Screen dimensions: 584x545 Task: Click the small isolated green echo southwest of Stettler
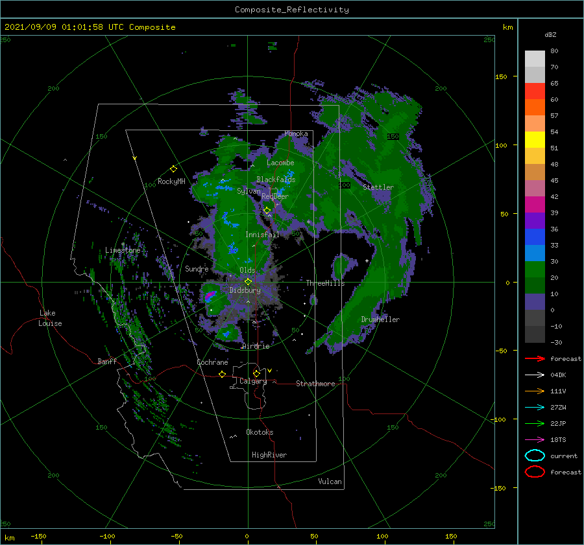pos(340,267)
